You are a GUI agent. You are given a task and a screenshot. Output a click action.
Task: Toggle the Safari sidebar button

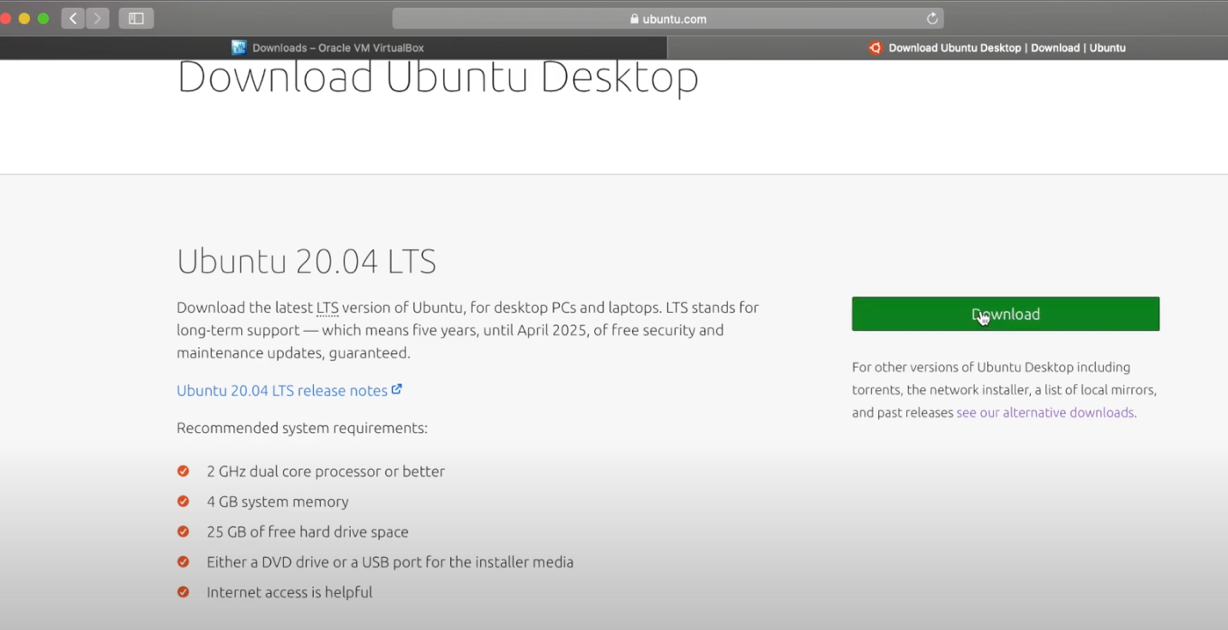click(x=136, y=18)
